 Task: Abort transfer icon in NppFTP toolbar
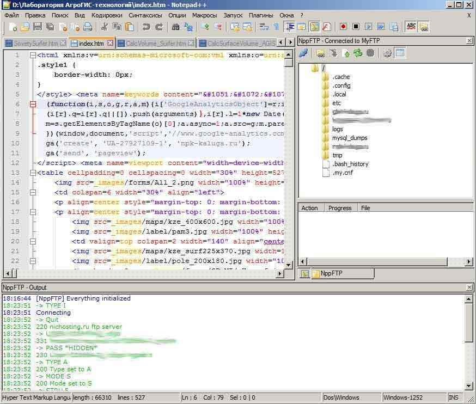click(370, 53)
